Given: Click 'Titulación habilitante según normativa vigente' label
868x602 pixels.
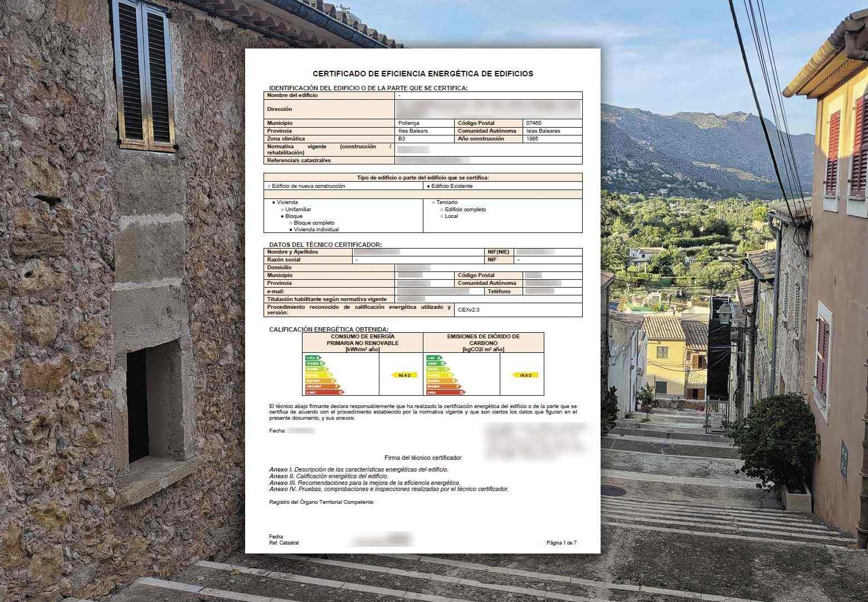Looking at the screenshot, I should (x=327, y=299).
